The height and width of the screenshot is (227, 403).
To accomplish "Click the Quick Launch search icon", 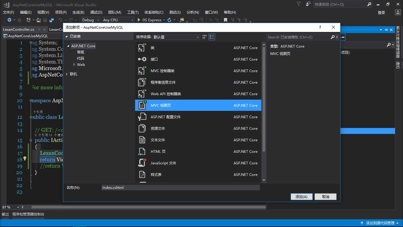I will [369, 4].
